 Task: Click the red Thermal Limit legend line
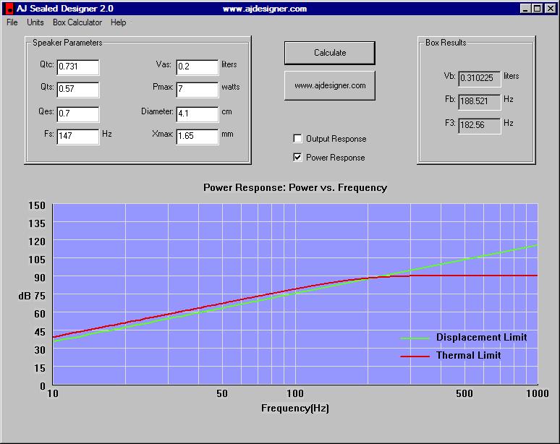(415, 357)
